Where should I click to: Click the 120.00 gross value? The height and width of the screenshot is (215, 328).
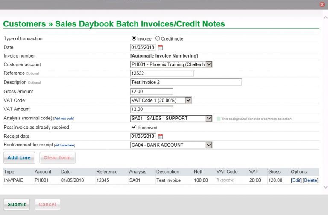275,180
